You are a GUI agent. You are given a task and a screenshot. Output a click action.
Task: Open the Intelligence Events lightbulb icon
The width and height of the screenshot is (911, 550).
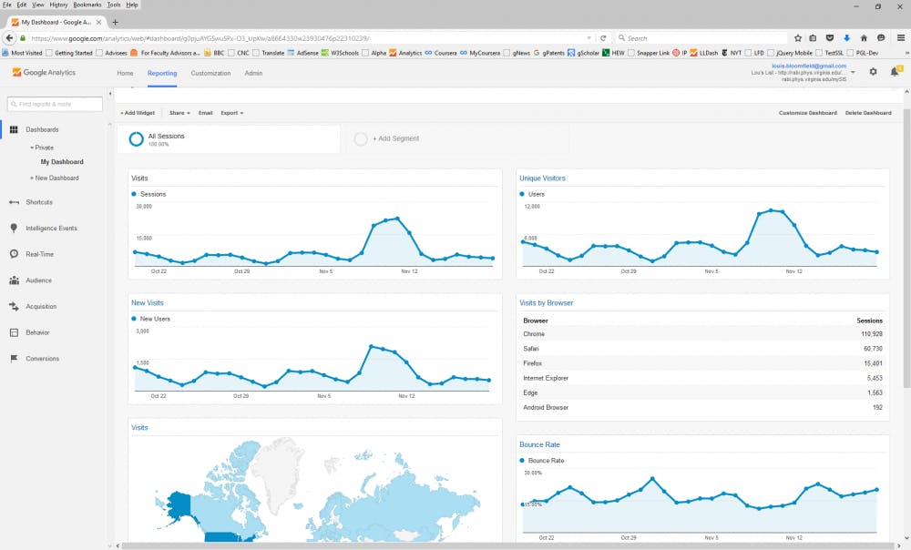click(x=14, y=228)
